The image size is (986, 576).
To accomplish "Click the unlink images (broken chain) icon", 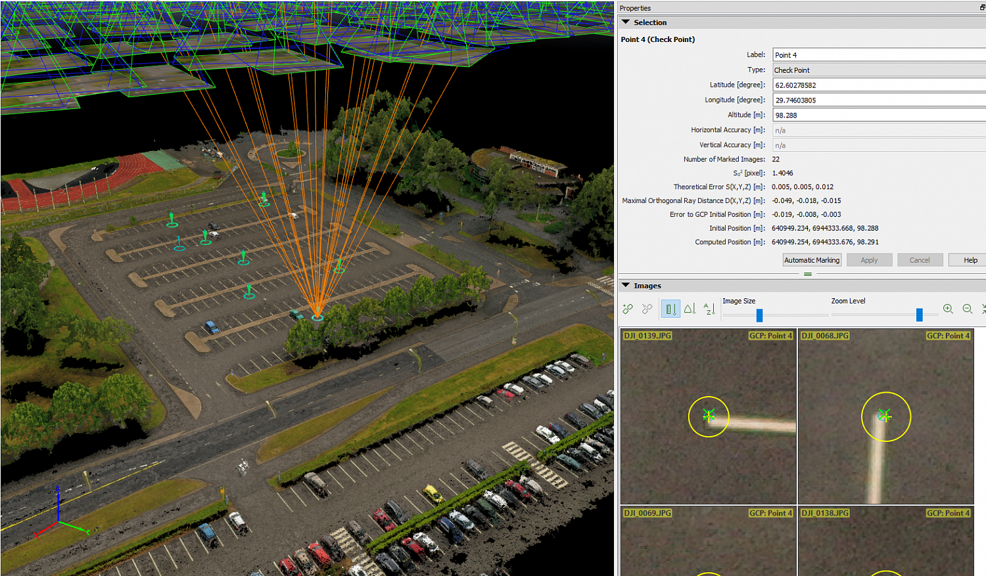I will pos(647,309).
